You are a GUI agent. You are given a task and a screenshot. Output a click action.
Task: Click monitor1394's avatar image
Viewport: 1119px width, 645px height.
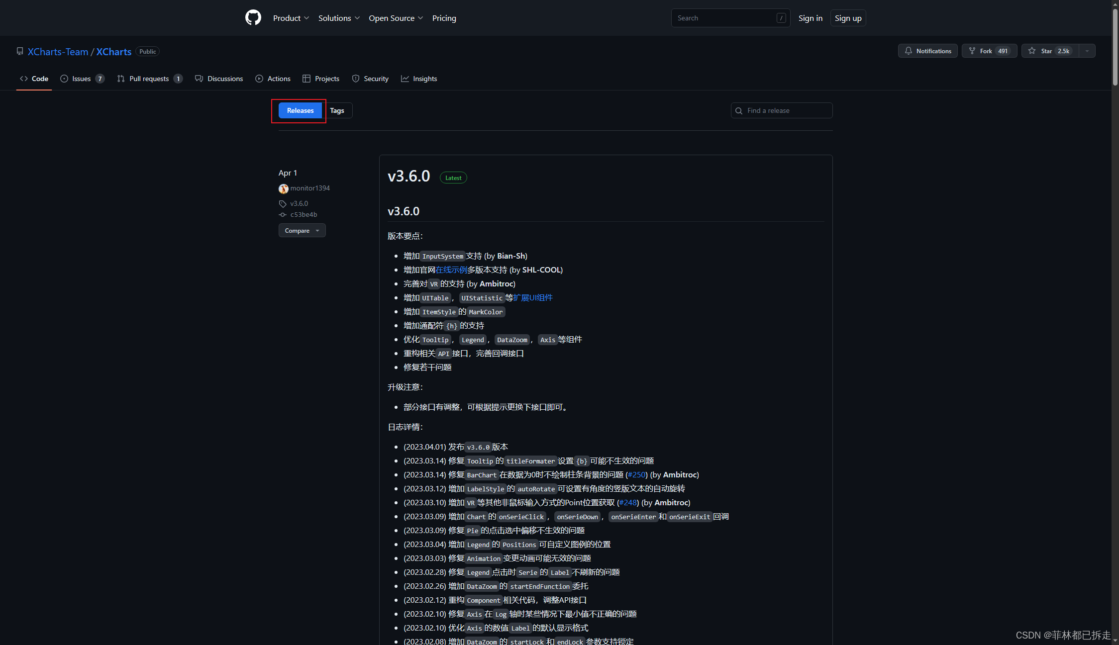pyautogui.click(x=283, y=188)
